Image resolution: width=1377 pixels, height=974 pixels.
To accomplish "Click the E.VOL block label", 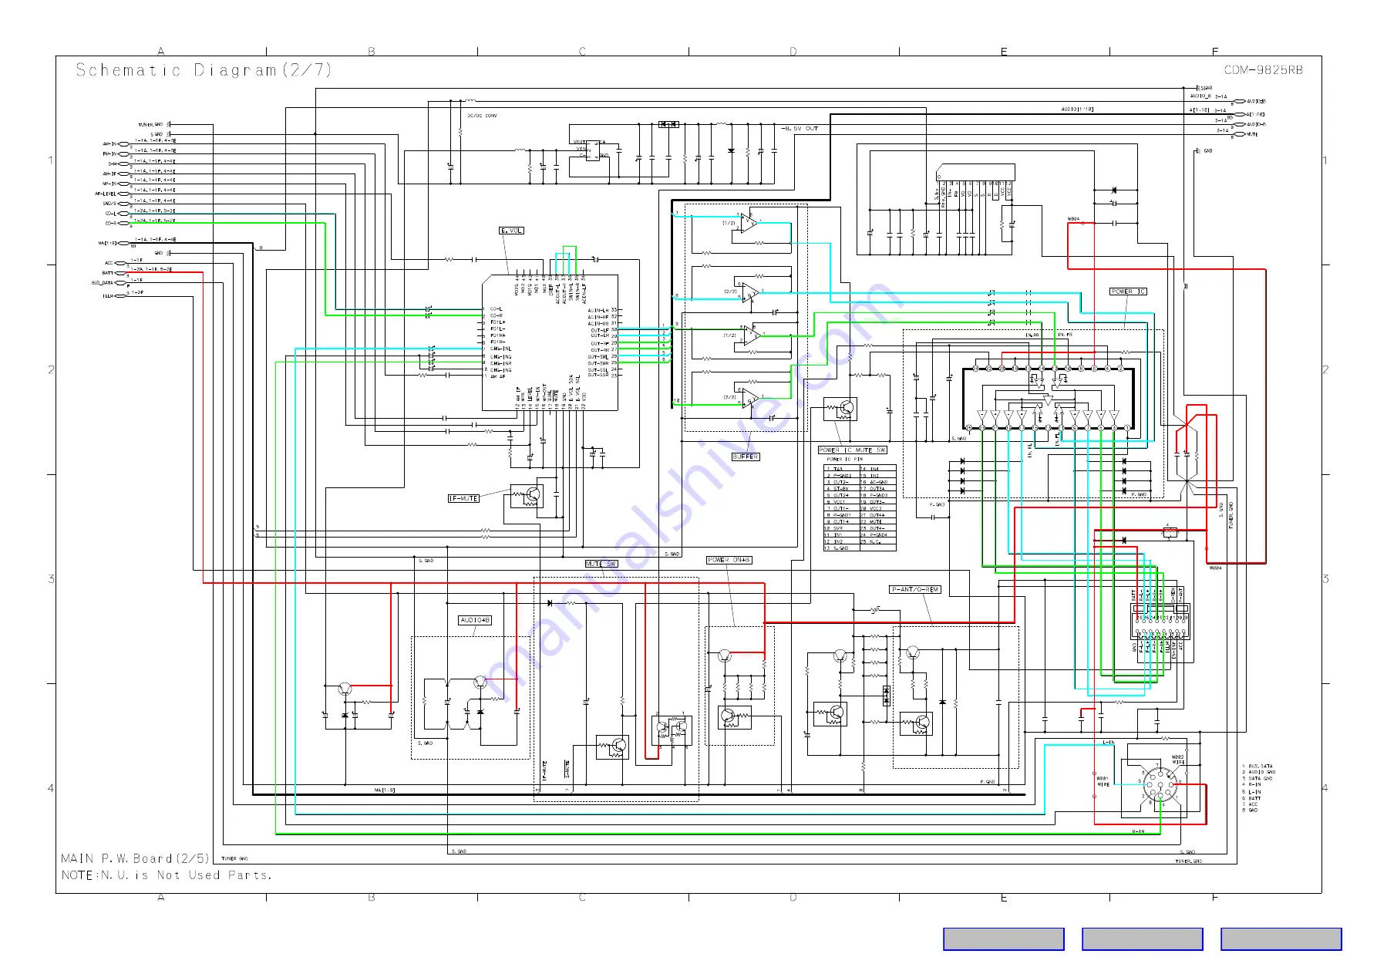I will [511, 231].
